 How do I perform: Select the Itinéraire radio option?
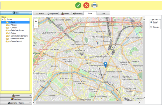tap(151, 27)
